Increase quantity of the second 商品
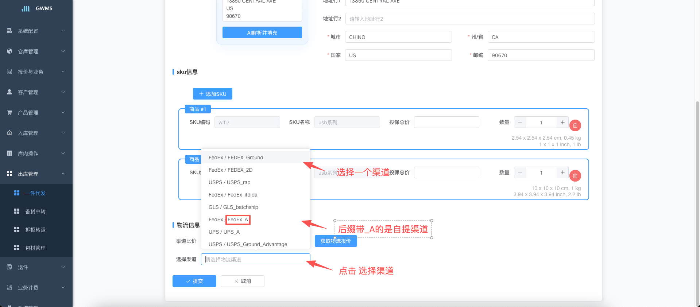Image resolution: width=700 pixels, height=307 pixels. [x=562, y=172]
